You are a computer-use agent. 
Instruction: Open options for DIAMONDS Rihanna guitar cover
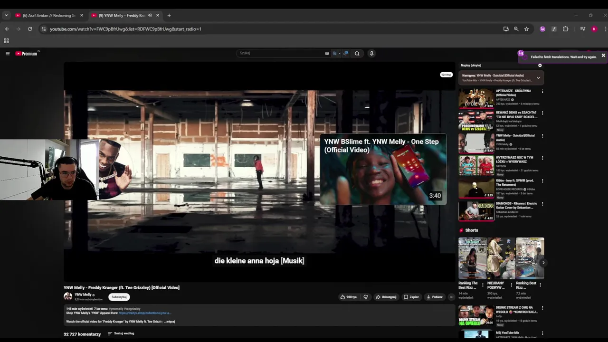point(542,204)
